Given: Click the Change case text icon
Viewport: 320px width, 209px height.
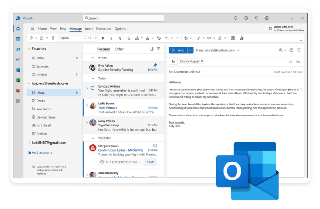Looking at the screenshot, I should 159,38.
